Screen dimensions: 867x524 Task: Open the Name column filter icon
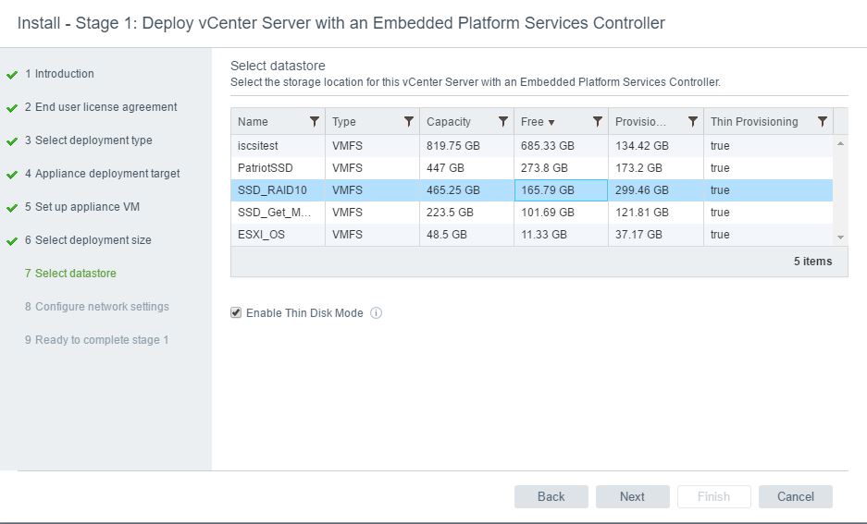click(314, 121)
